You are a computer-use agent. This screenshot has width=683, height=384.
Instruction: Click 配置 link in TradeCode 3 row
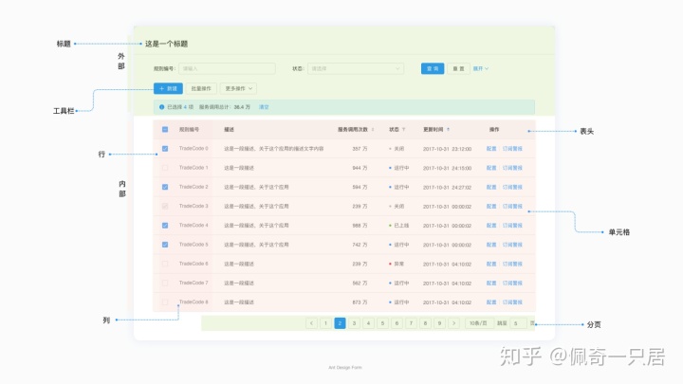click(491, 206)
